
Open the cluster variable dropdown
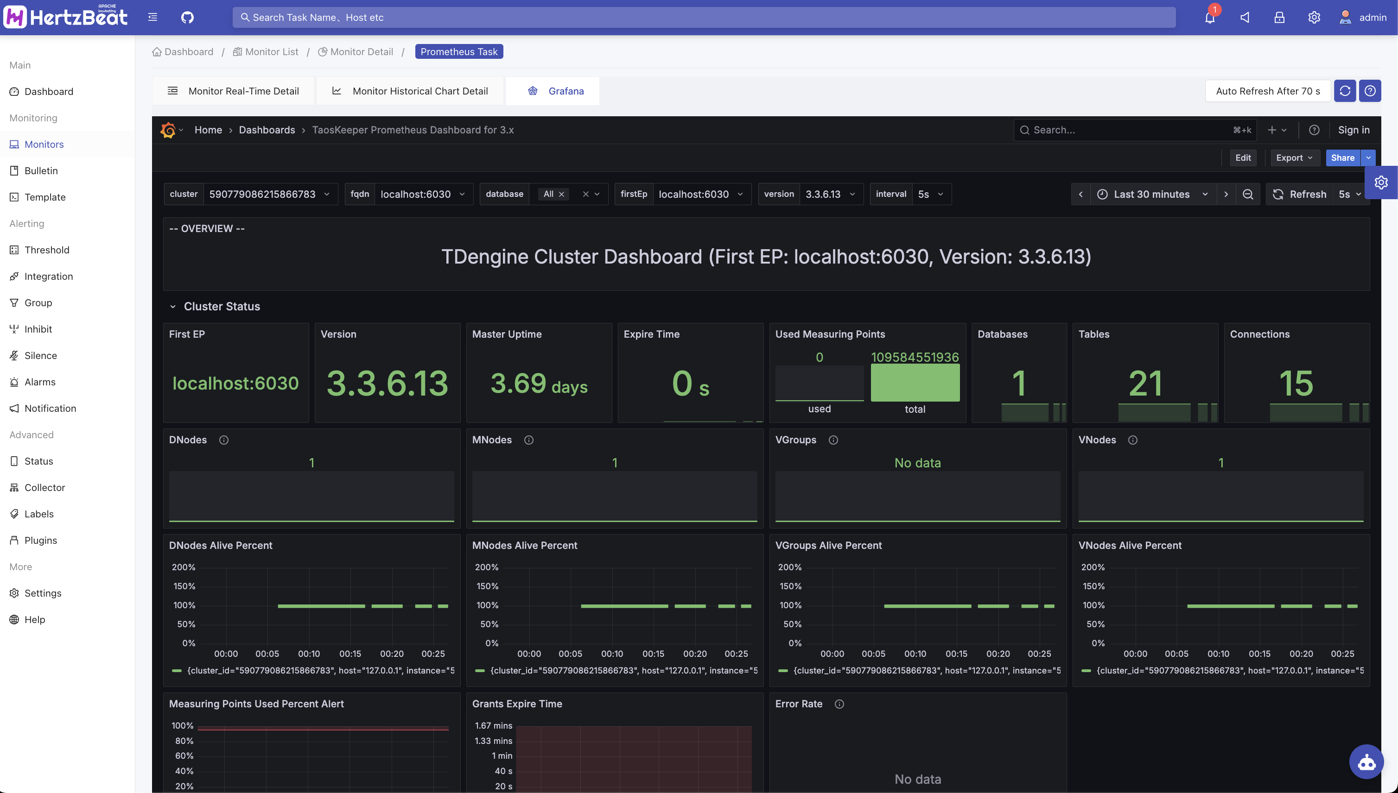(x=269, y=195)
